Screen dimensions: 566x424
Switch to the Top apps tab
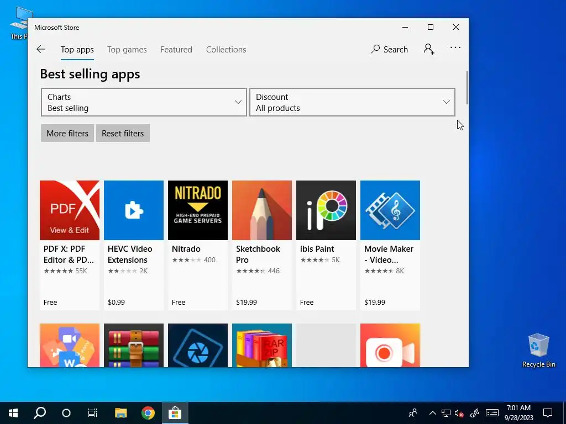coord(77,50)
